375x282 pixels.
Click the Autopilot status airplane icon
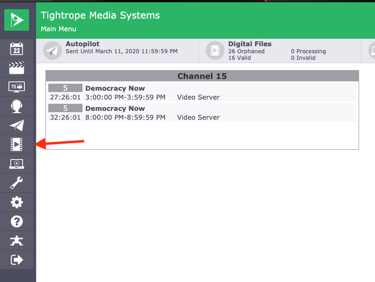(x=52, y=50)
